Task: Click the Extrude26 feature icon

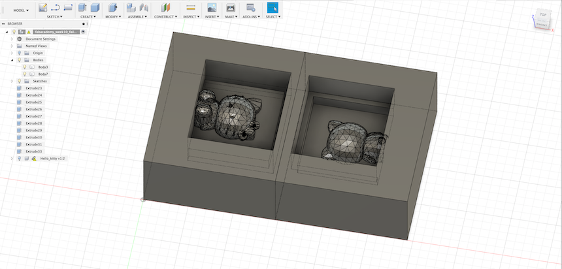Action: coord(20,109)
